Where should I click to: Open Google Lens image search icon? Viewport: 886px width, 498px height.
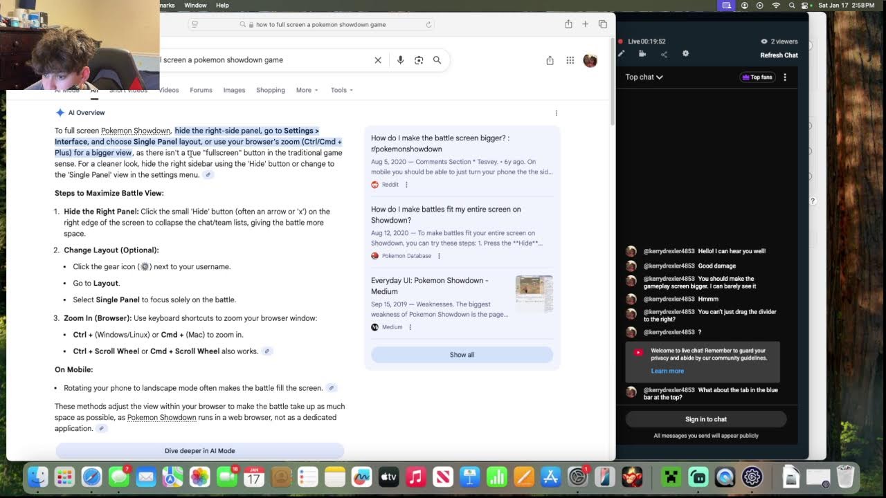pyautogui.click(x=419, y=60)
